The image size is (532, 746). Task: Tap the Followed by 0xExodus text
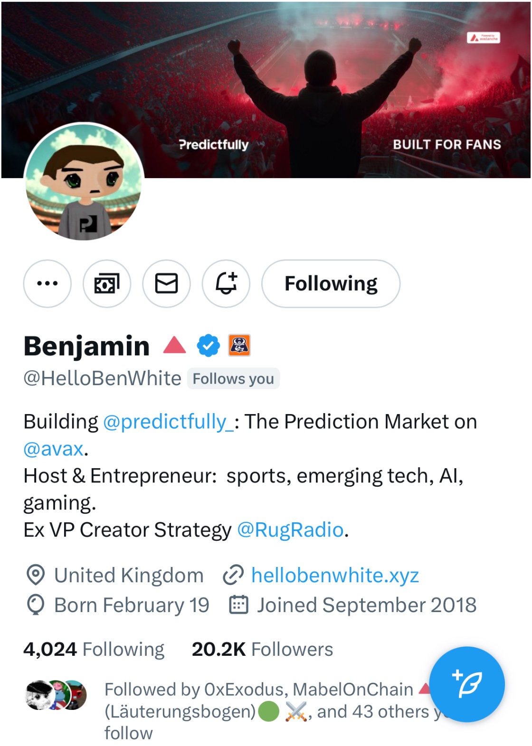tap(258, 689)
